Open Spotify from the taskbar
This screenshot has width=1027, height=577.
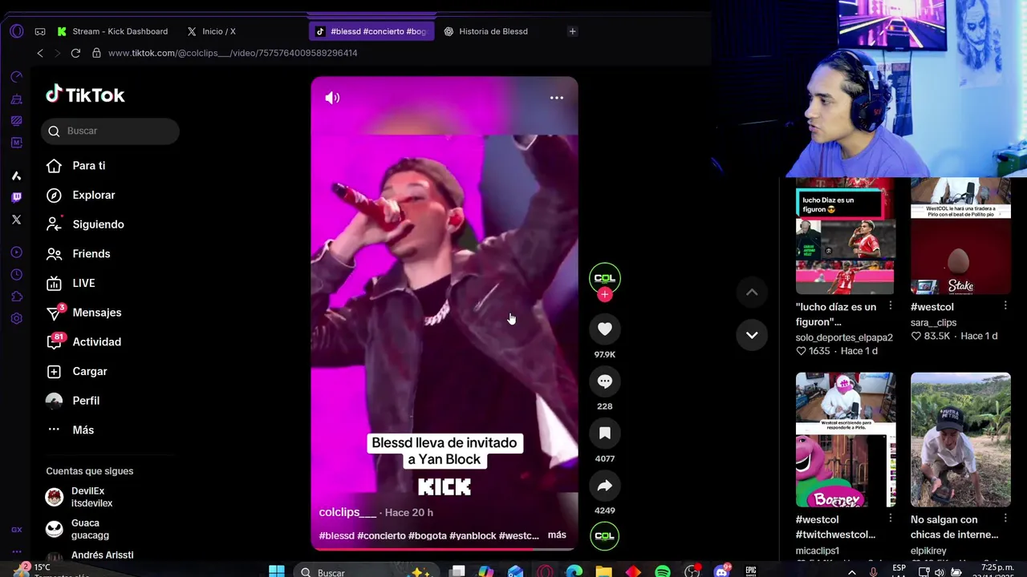pos(663,571)
